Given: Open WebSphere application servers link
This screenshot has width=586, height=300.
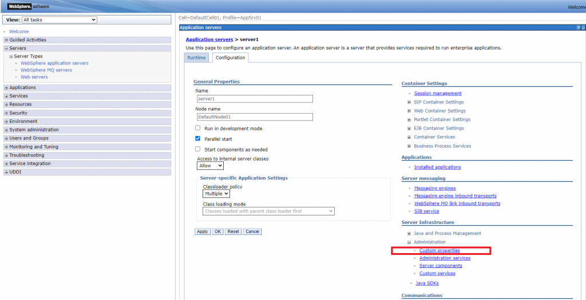Looking at the screenshot, I should 54,63.
